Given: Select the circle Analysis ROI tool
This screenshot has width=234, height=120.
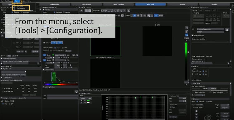Looking at the screenshot, I should click(105, 11).
